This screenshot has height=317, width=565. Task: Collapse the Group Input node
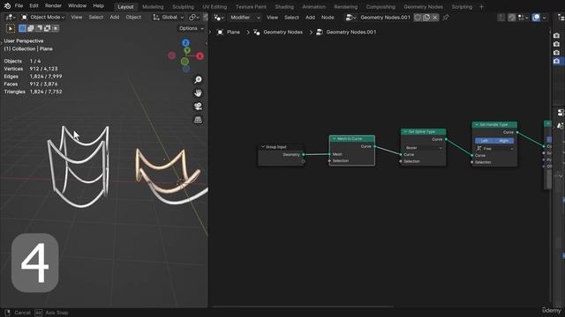click(x=263, y=147)
